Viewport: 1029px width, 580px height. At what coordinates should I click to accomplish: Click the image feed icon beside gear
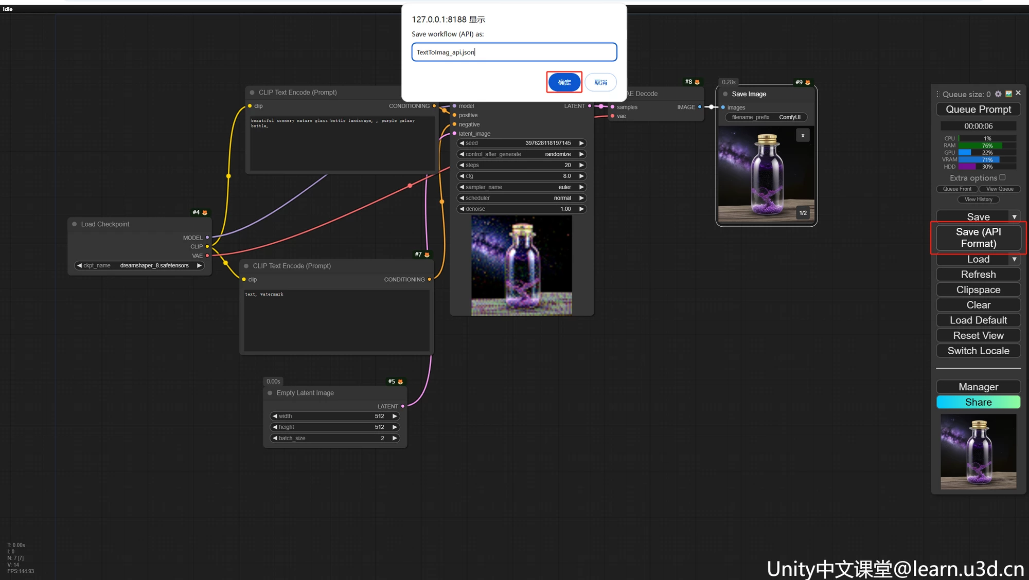coord(1008,94)
